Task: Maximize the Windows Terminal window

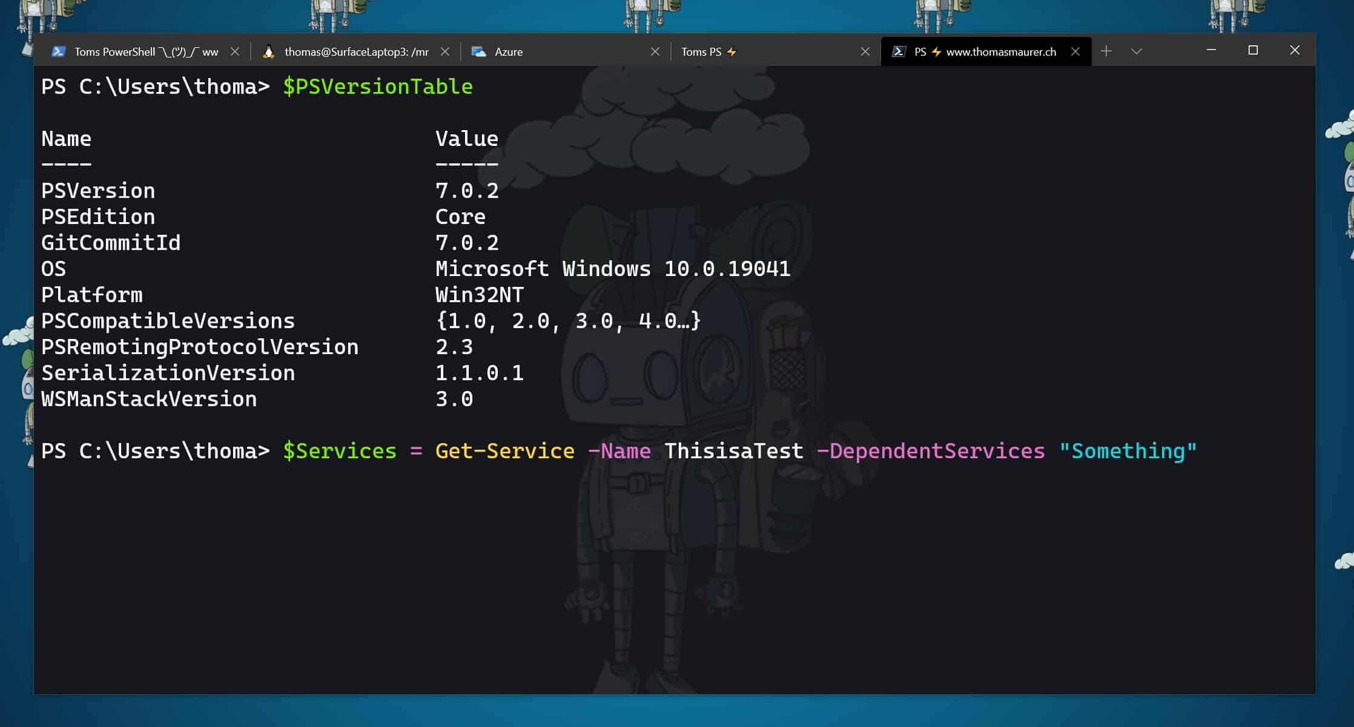Action: click(1253, 50)
